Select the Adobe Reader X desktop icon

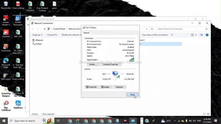(6, 21)
